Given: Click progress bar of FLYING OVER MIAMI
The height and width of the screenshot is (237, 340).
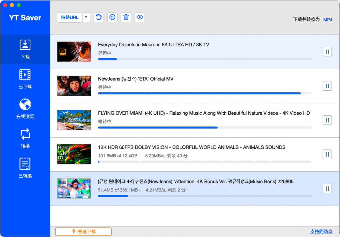Looking at the screenshot, I should point(205,128).
